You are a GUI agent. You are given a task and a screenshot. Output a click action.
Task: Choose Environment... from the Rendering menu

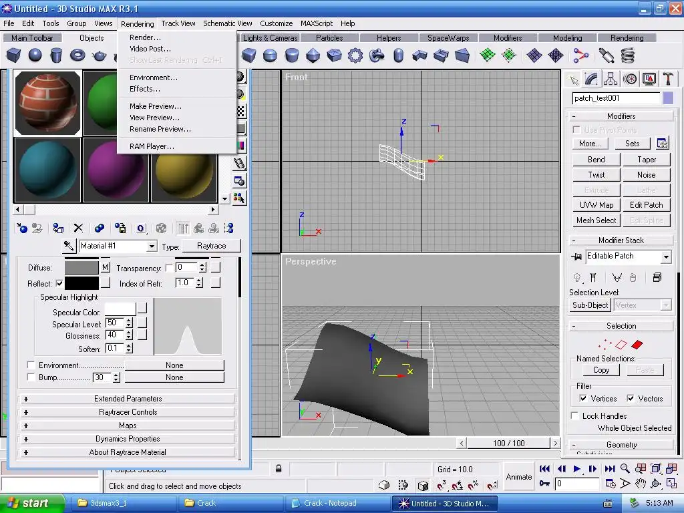point(153,77)
